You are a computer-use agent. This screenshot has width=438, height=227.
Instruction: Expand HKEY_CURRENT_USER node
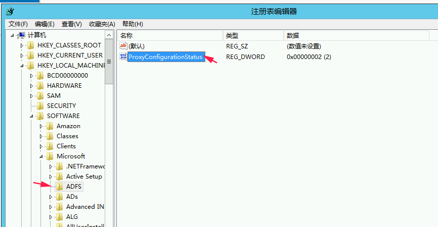click(x=22, y=55)
